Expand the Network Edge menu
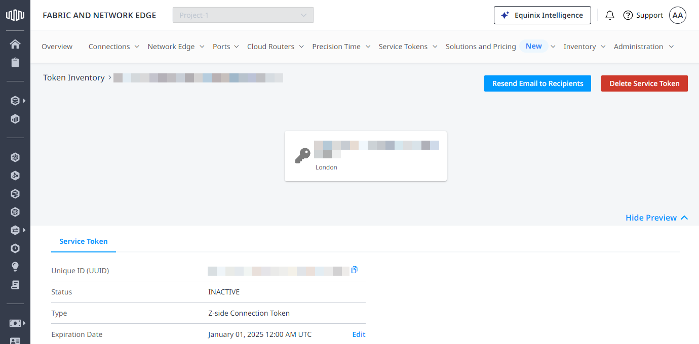This screenshot has width=699, height=344. coord(176,47)
